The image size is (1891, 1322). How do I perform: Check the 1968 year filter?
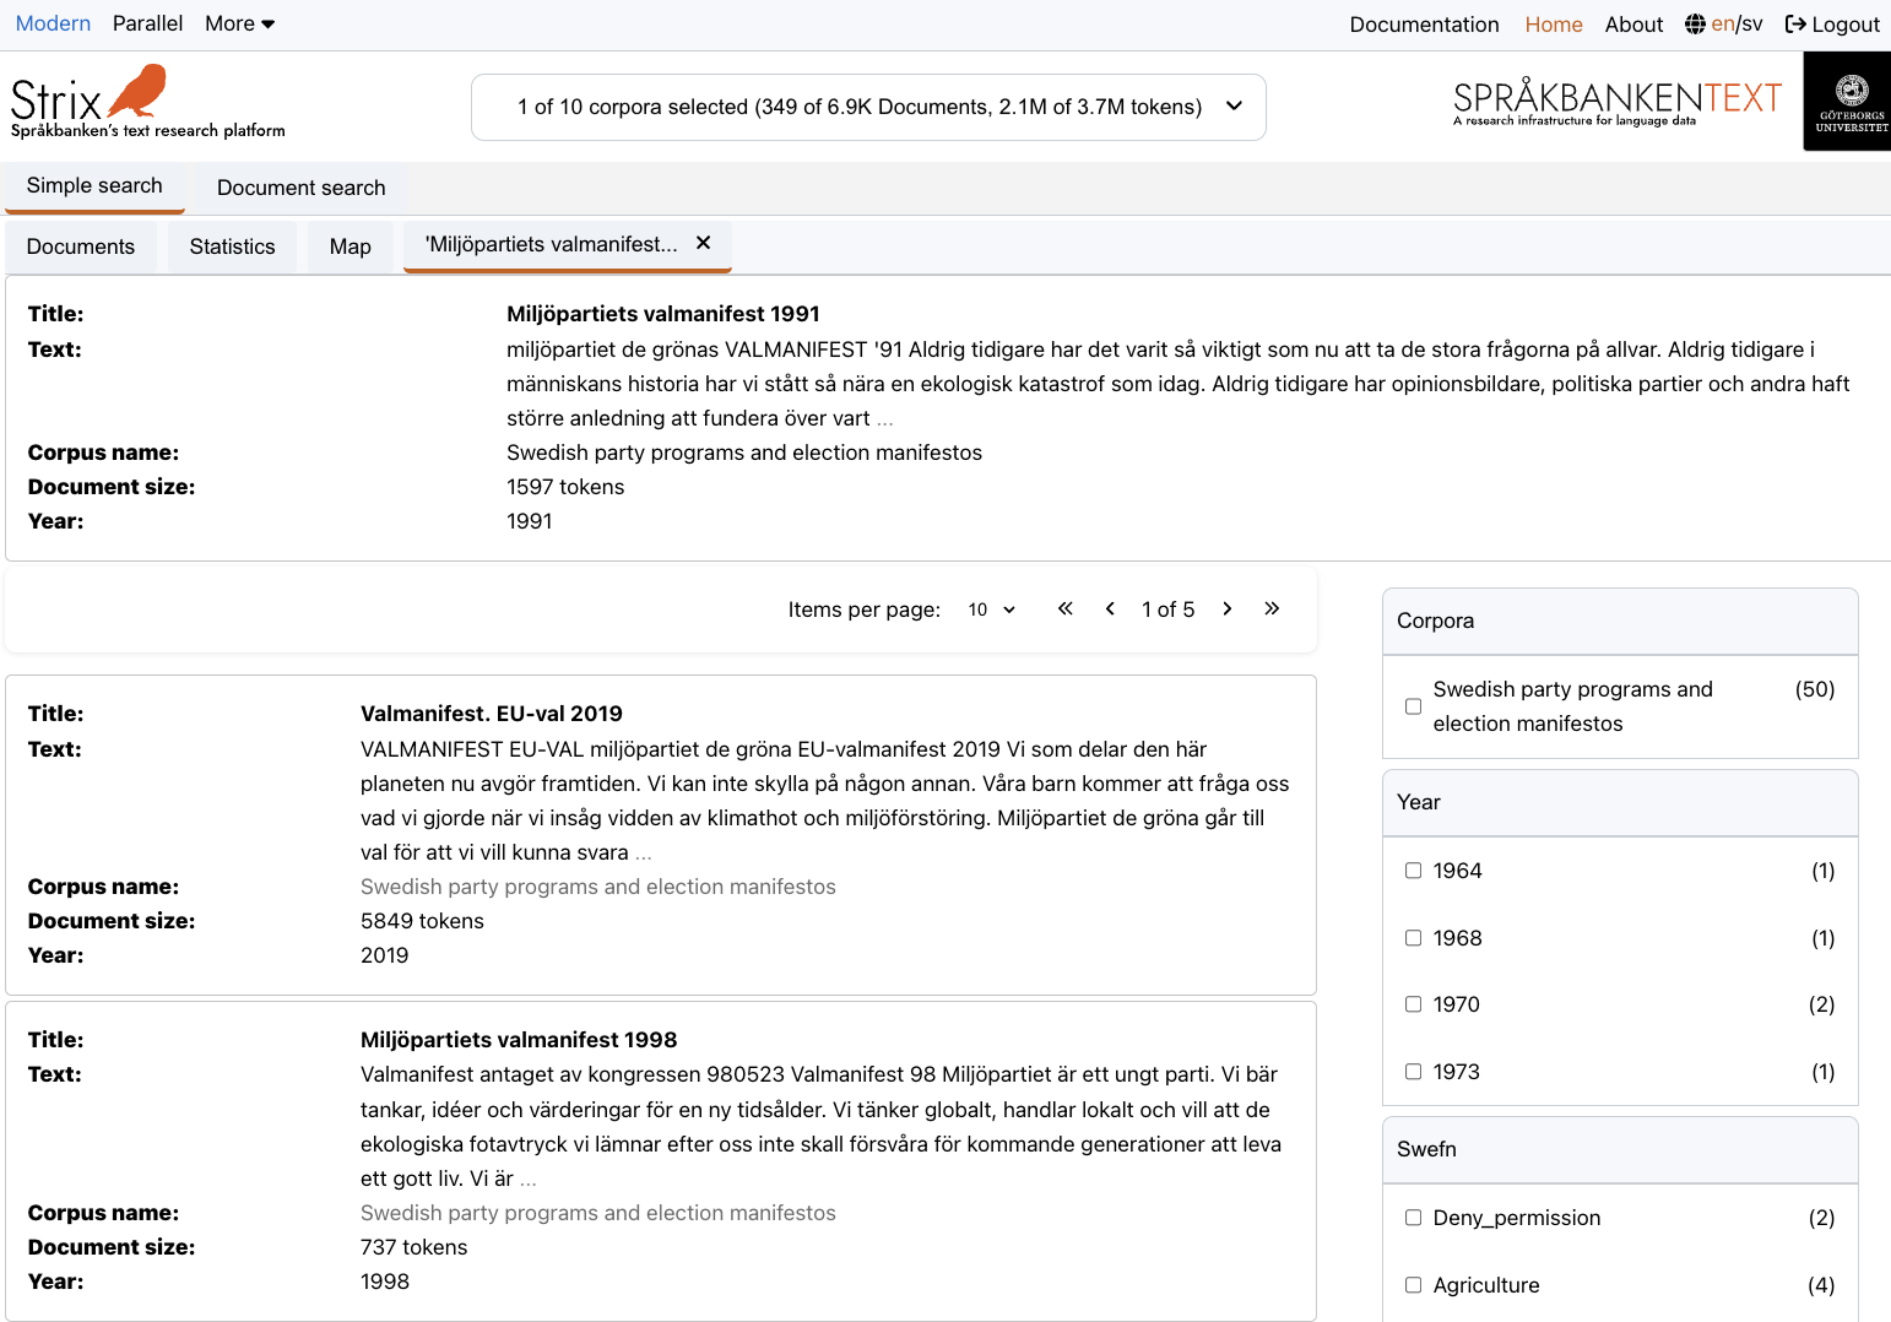1413,938
